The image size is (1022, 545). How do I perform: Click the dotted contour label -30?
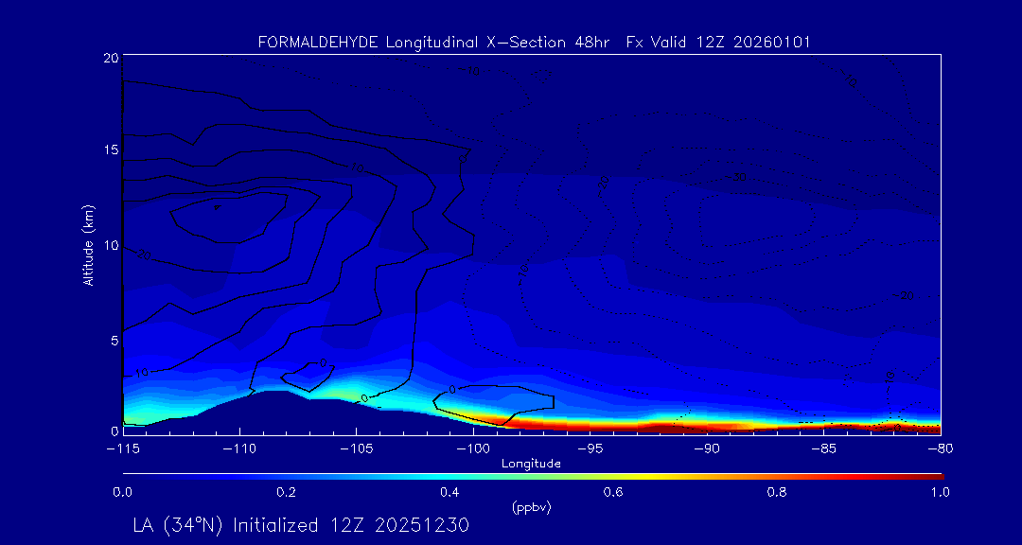[x=736, y=178]
